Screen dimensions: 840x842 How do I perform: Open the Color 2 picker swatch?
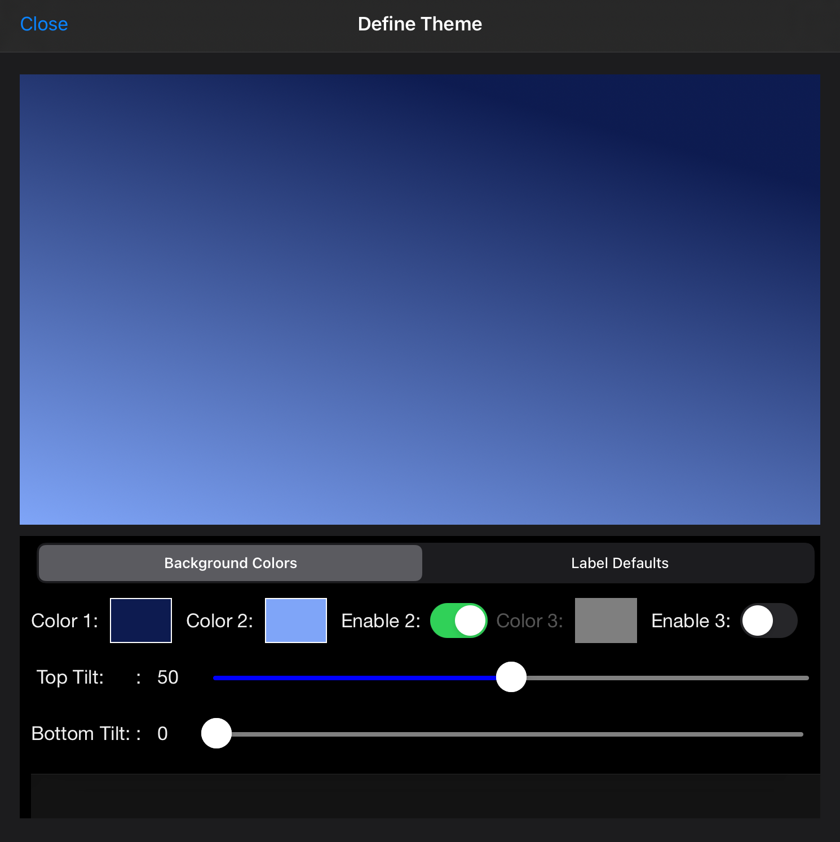295,620
